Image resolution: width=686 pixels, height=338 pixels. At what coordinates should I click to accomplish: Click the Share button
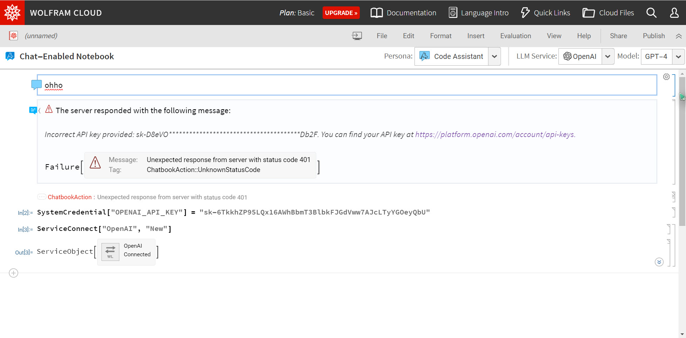[618, 36]
